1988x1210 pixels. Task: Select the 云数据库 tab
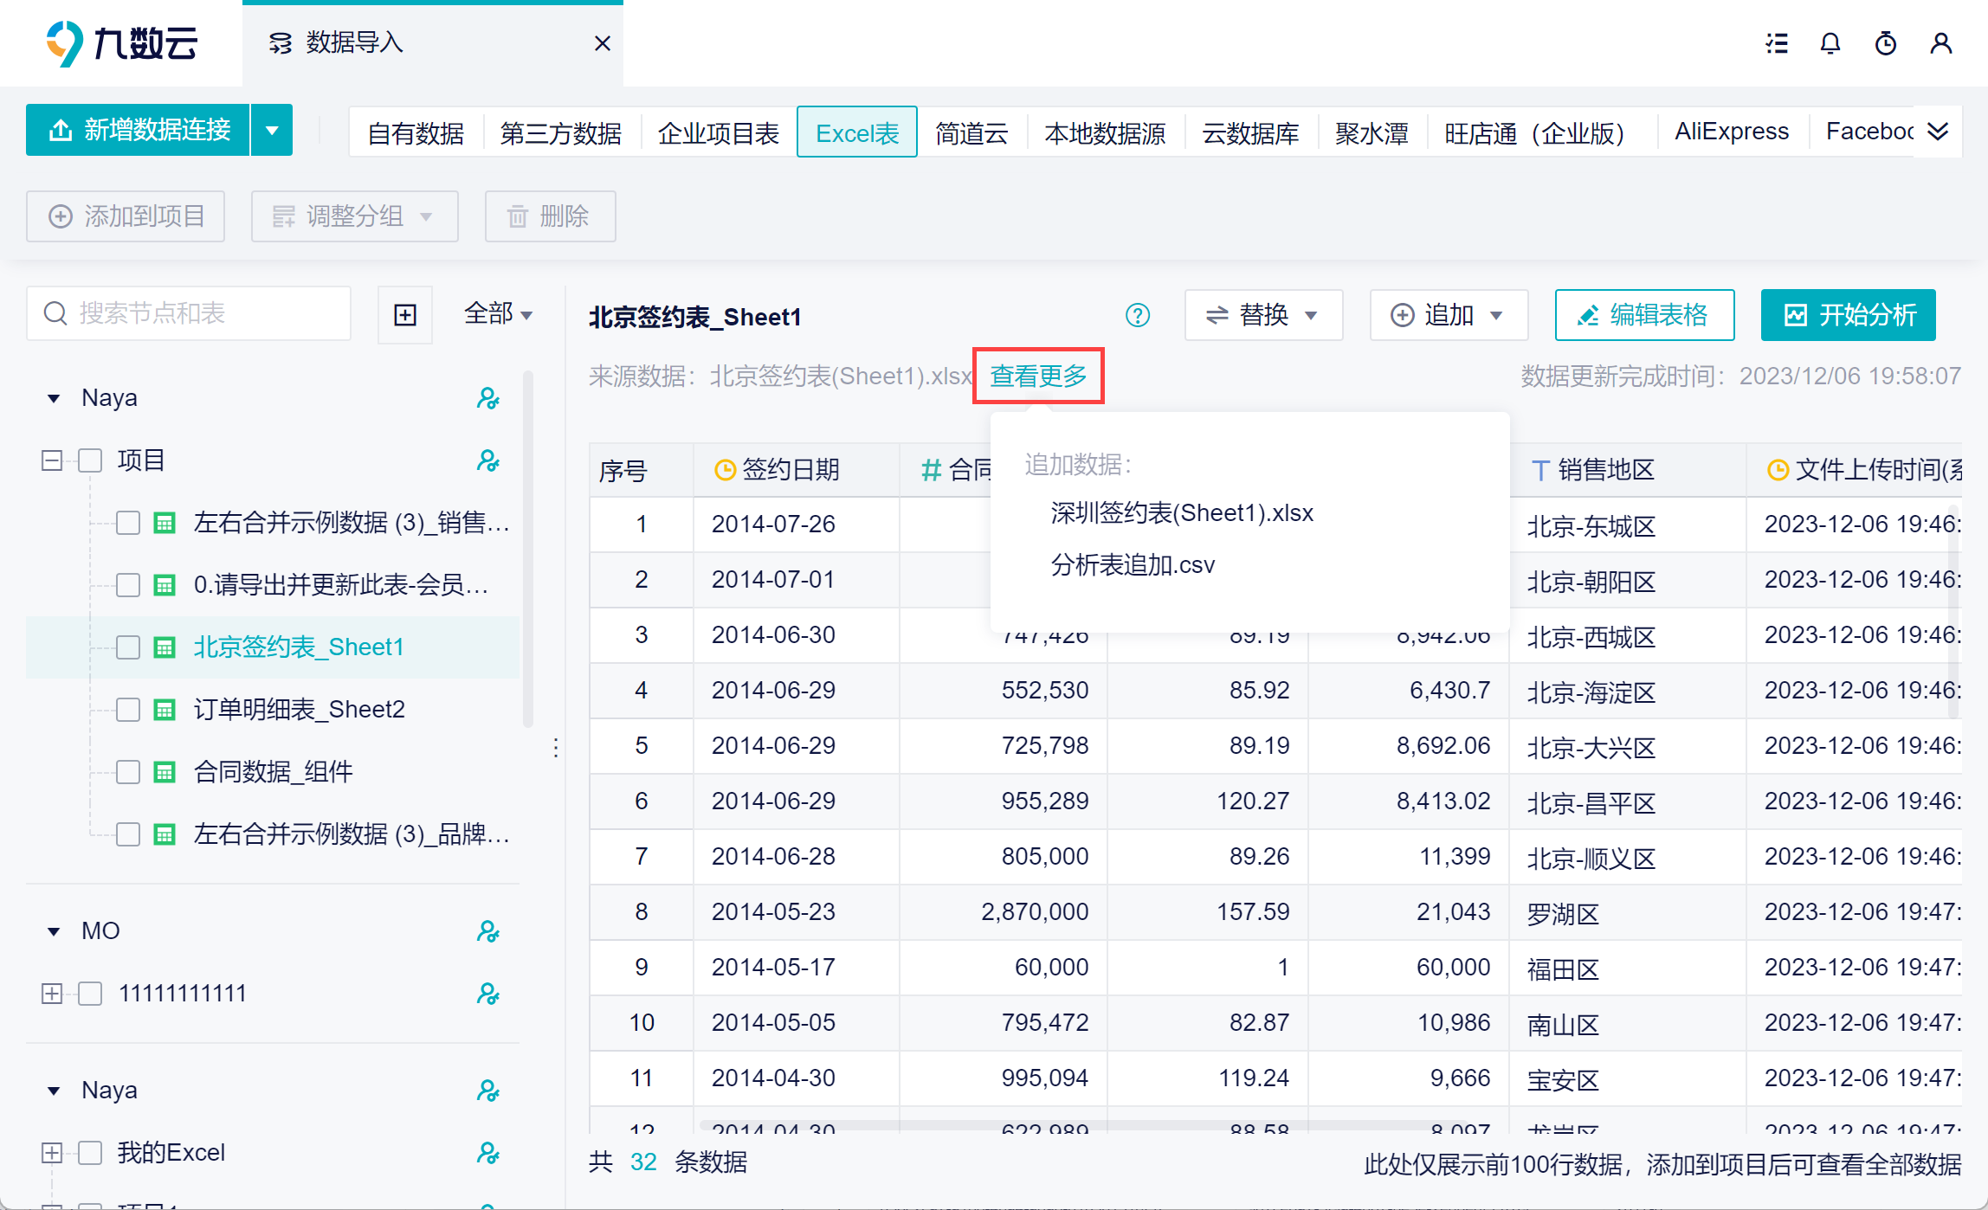pyautogui.click(x=1249, y=132)
